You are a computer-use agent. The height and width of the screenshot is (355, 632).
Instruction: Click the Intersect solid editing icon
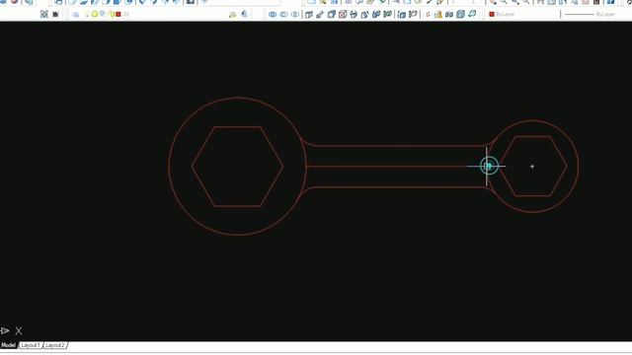pyautogui.click(x=295, y=15)
